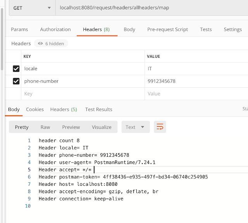The image size is (248, 223).
Task: Click line 'Header user-agent= PostmanRuntime/7.24.1'
Action: tap(97, 162)
